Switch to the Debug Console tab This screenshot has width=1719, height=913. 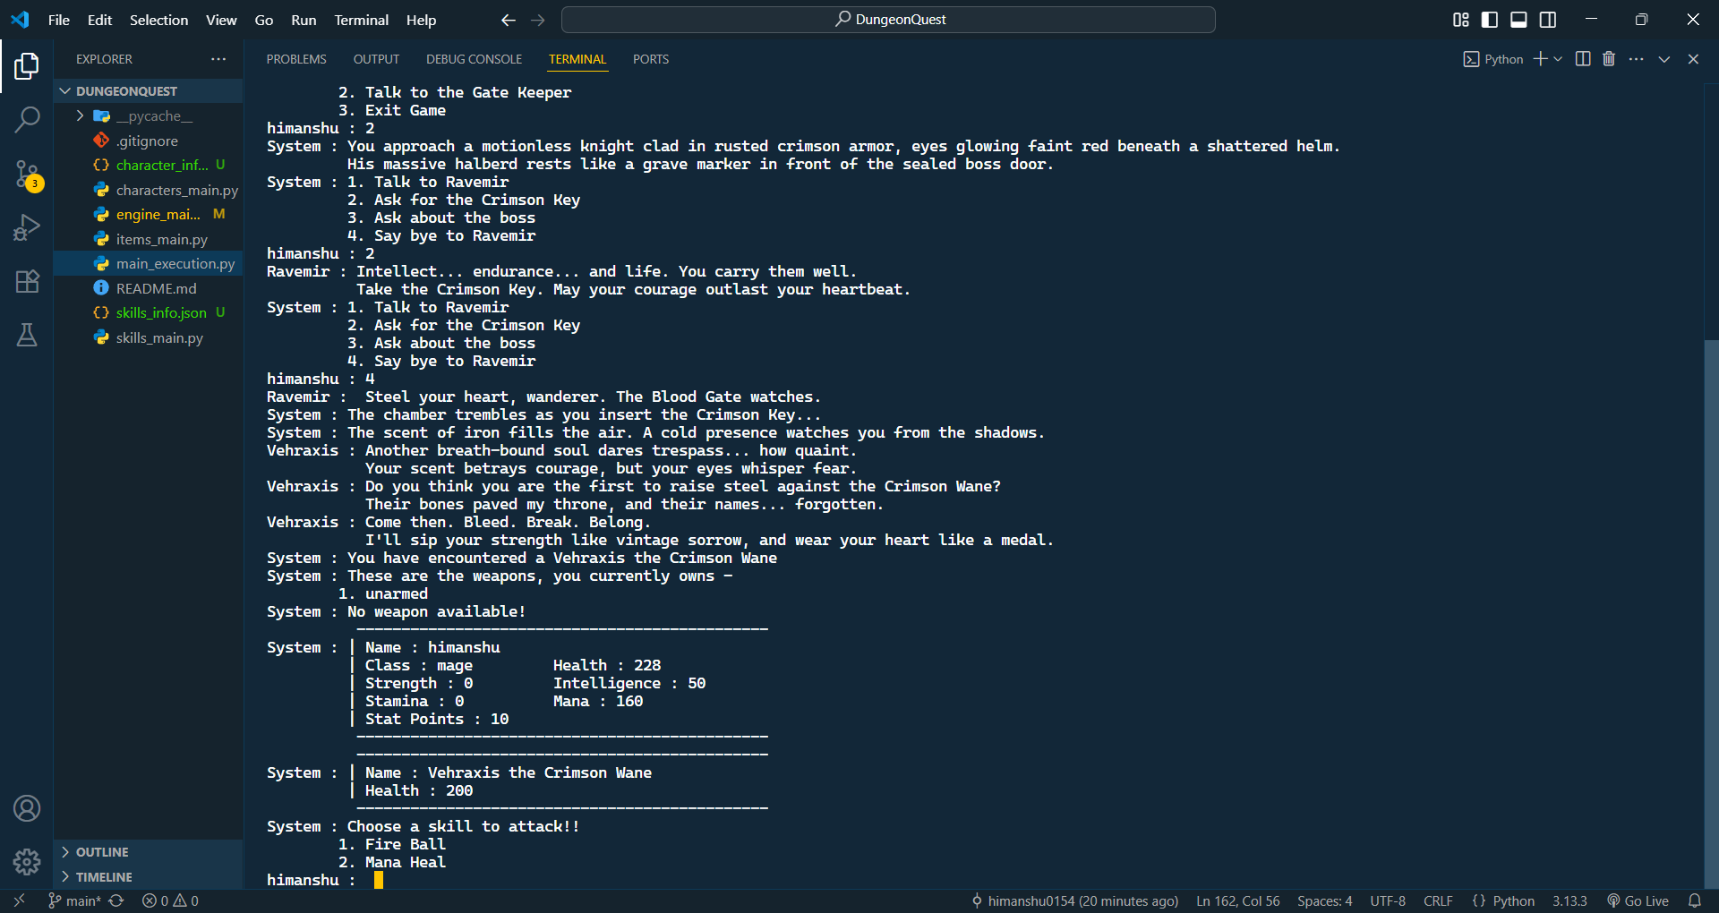[474, 59]
